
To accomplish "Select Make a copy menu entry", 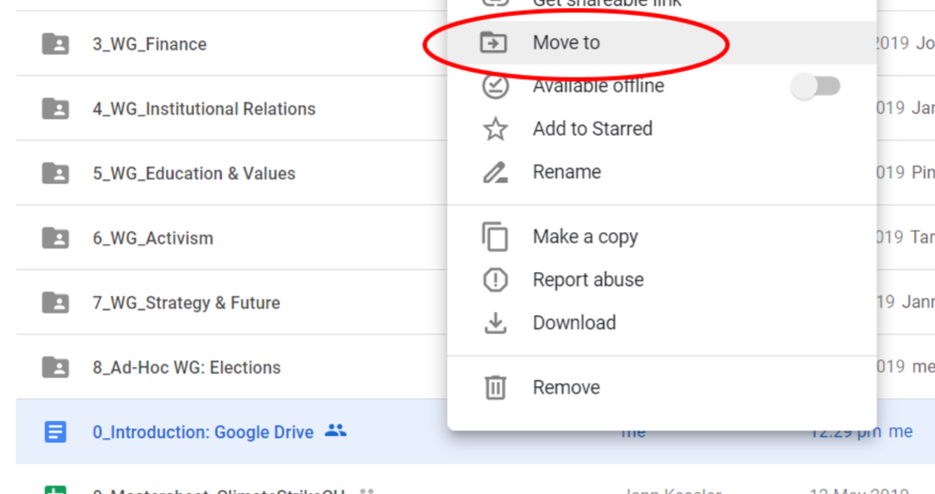I will [x=585, y=237].
